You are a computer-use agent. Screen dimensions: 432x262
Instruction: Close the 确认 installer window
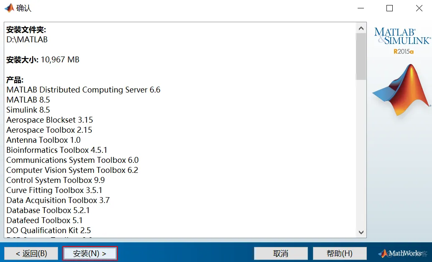coord(419,8)
